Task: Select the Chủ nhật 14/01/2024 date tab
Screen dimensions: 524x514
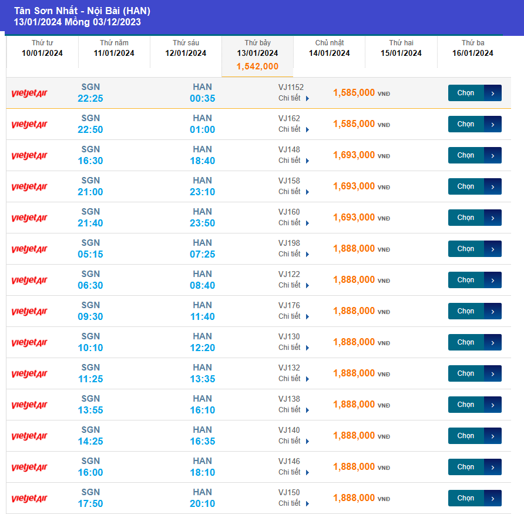Action: (x=329, y=48)
